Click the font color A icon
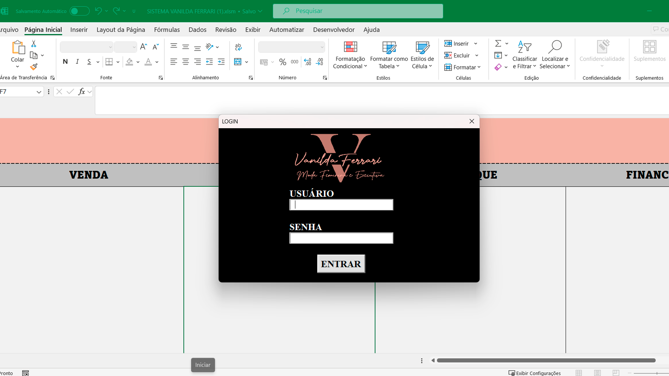 148,62
